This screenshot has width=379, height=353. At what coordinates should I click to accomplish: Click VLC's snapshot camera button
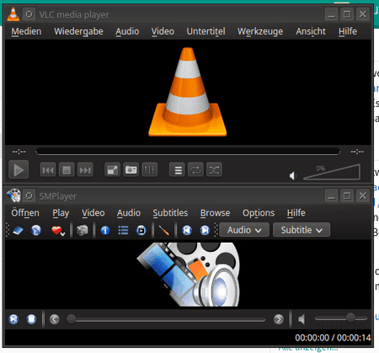click(131, 170)
